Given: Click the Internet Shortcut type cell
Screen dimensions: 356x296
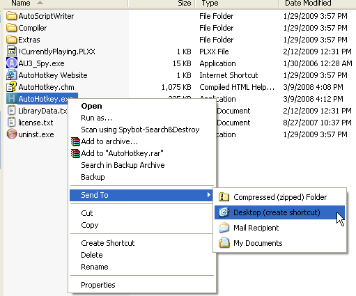Looking at the screenshot, I should coord(229,75).
